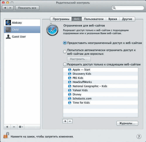Select Disney in website list

[x=100, y=94]
